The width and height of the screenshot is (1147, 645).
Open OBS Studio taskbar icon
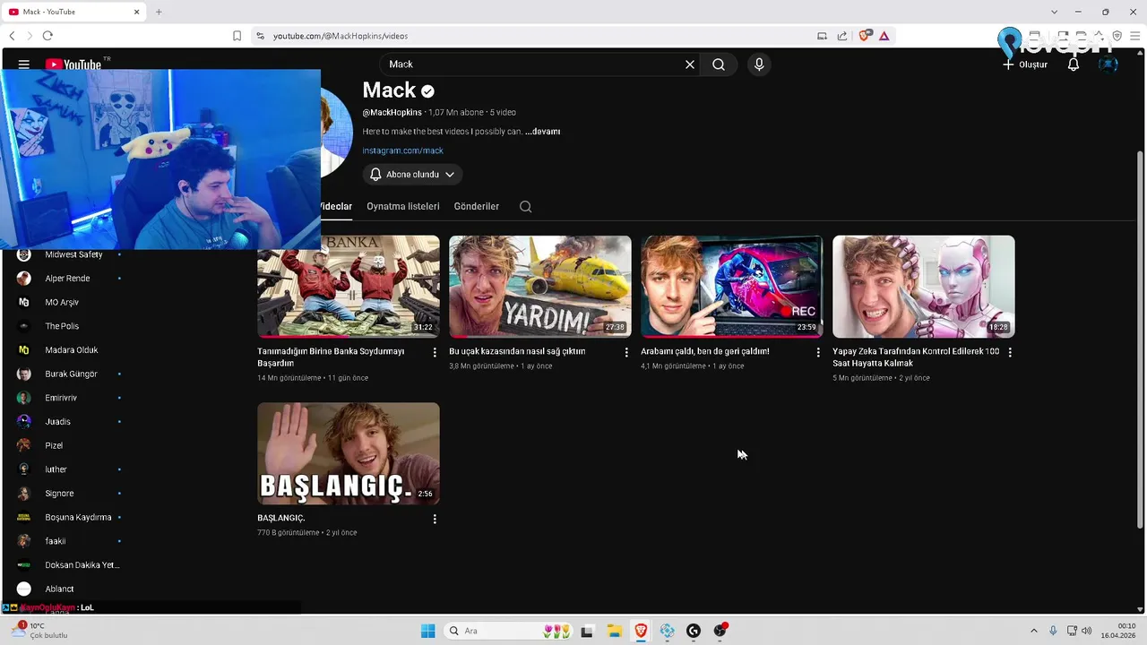tap(720, 631)
